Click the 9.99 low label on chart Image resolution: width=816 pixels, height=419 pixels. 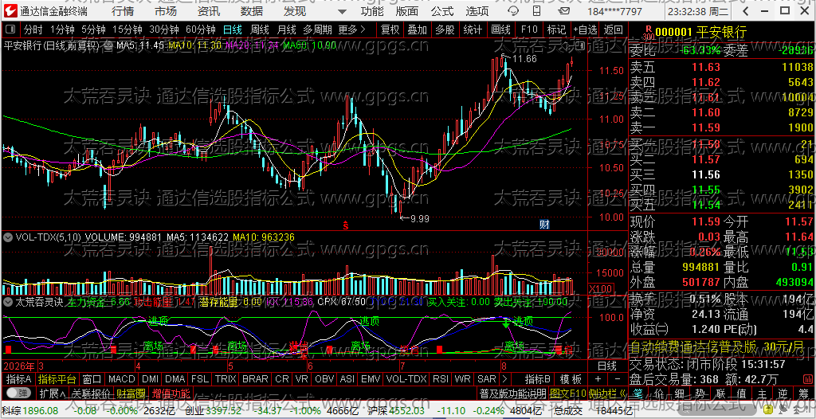coord(419,218)
